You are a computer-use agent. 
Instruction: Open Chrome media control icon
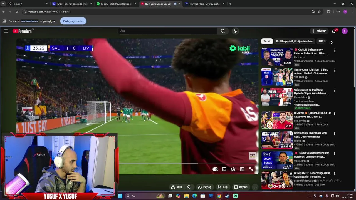338,12
